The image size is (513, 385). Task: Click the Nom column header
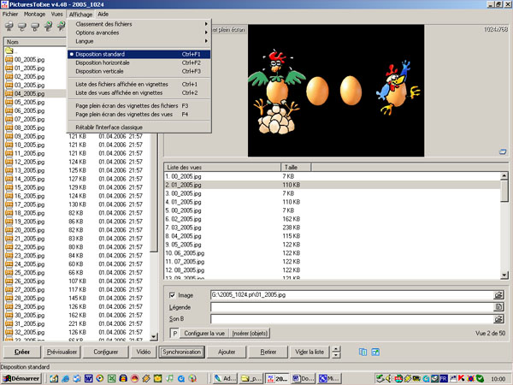35,42
